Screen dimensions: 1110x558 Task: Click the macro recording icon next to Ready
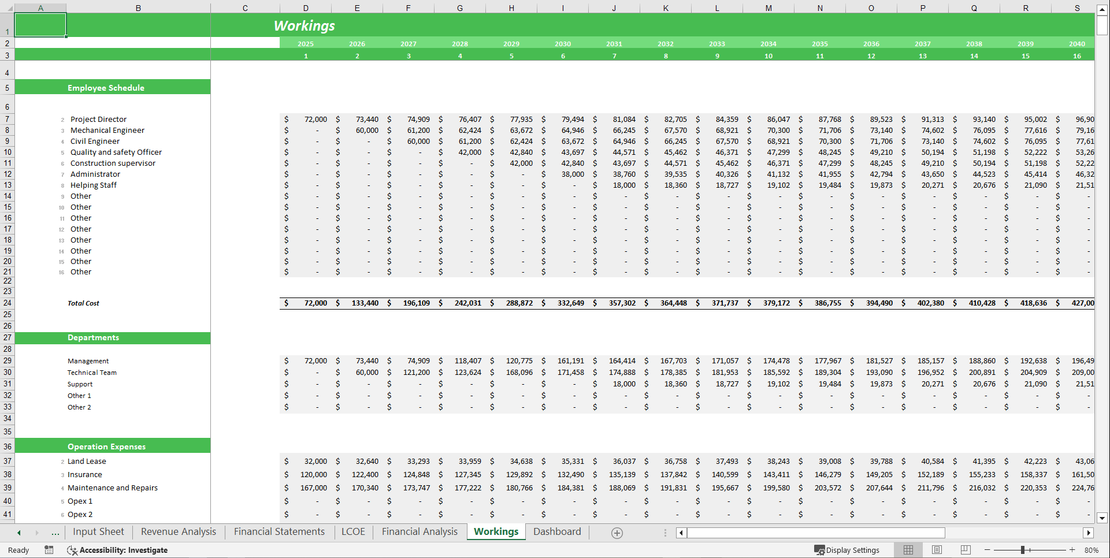(x=49, y=550)
